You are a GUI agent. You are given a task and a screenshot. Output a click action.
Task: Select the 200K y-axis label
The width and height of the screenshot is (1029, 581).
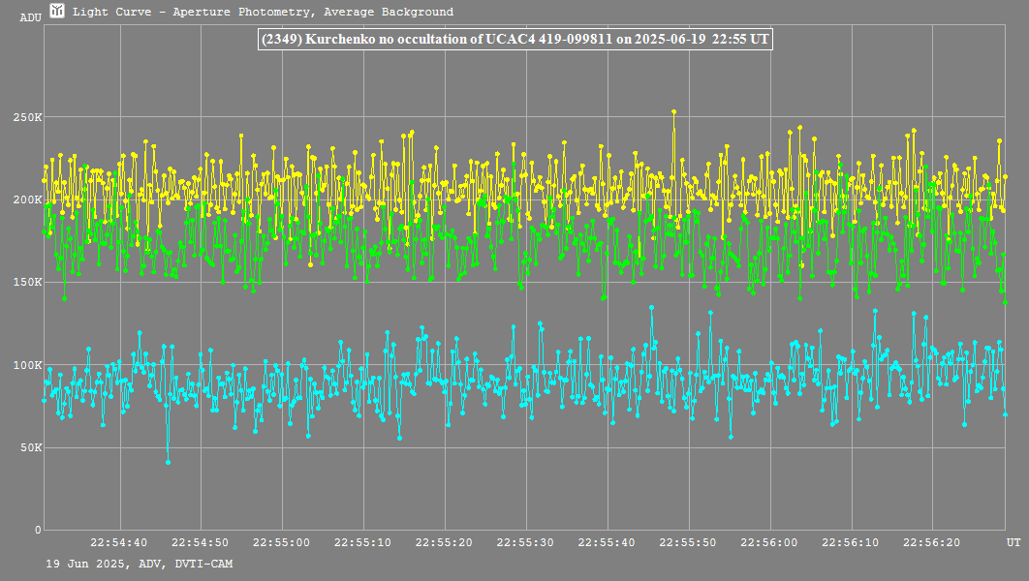point(26,199)
